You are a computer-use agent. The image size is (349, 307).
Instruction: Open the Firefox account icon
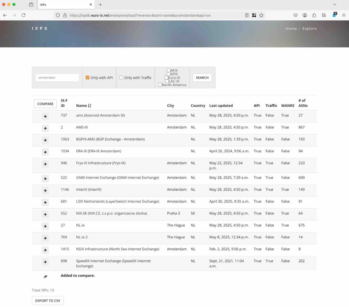click(x=305, y=15)
